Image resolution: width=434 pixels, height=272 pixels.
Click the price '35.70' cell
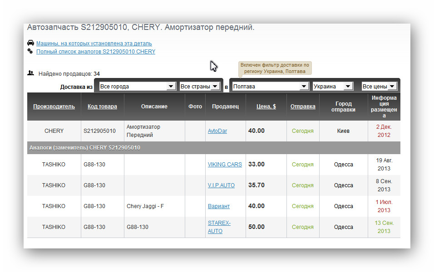[266, 185]
